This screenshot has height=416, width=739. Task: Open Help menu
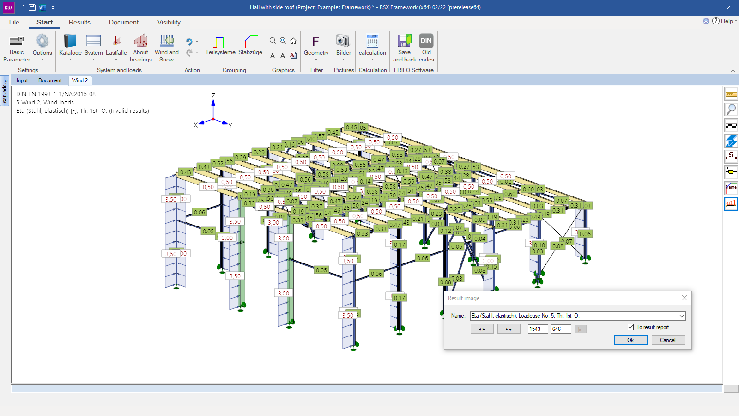click(725, 21)
